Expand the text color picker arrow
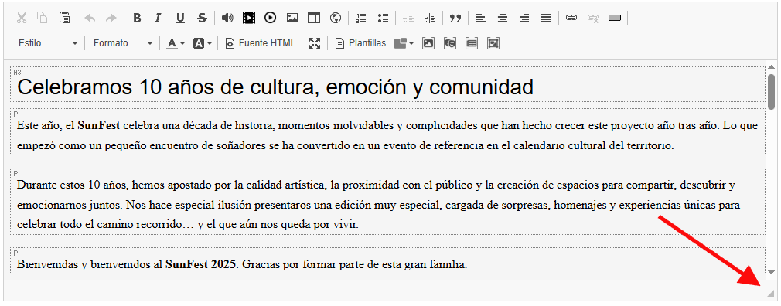The height and width of the screenshot is (306, 781). click(182, 44)
